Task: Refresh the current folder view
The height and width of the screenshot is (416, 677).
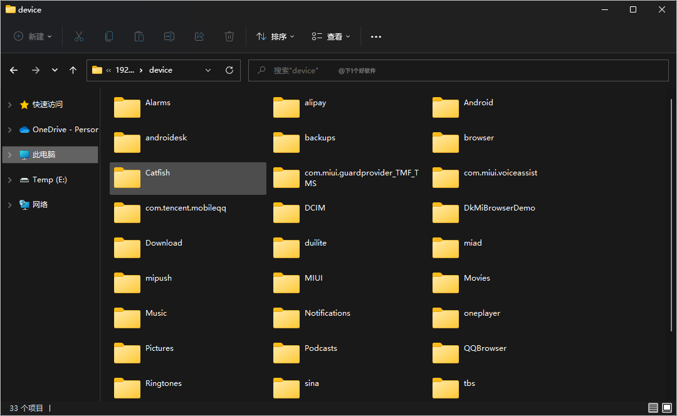Action: click(229, 70)
